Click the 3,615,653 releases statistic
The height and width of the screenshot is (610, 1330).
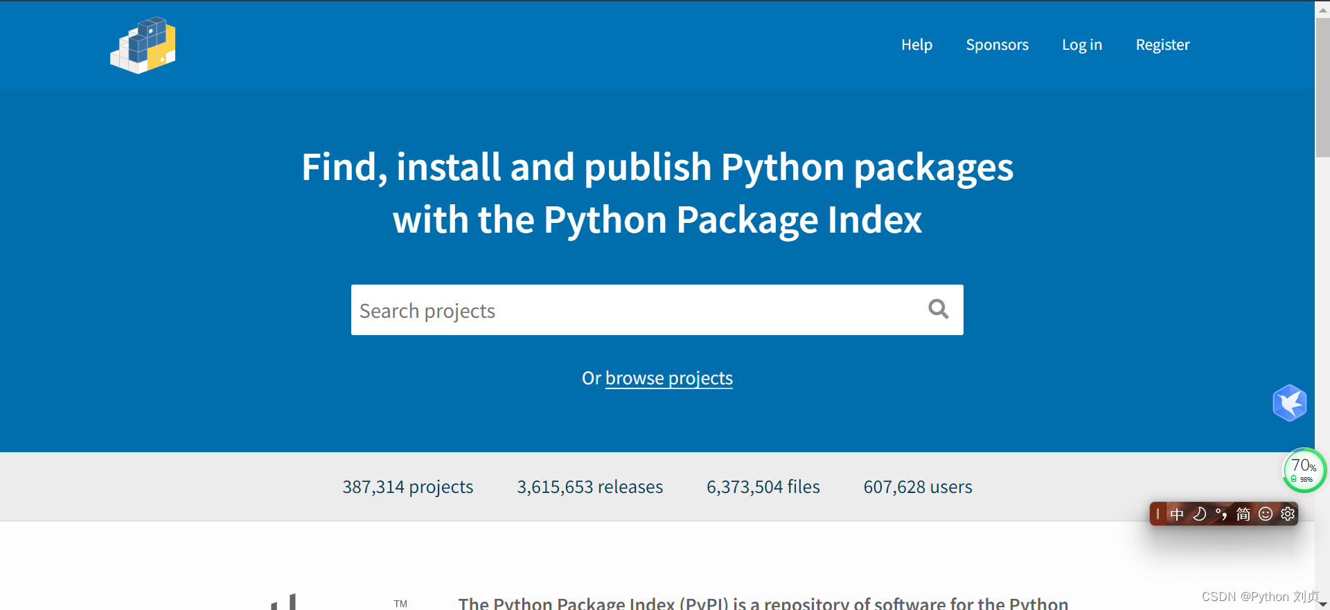(590, 487)
